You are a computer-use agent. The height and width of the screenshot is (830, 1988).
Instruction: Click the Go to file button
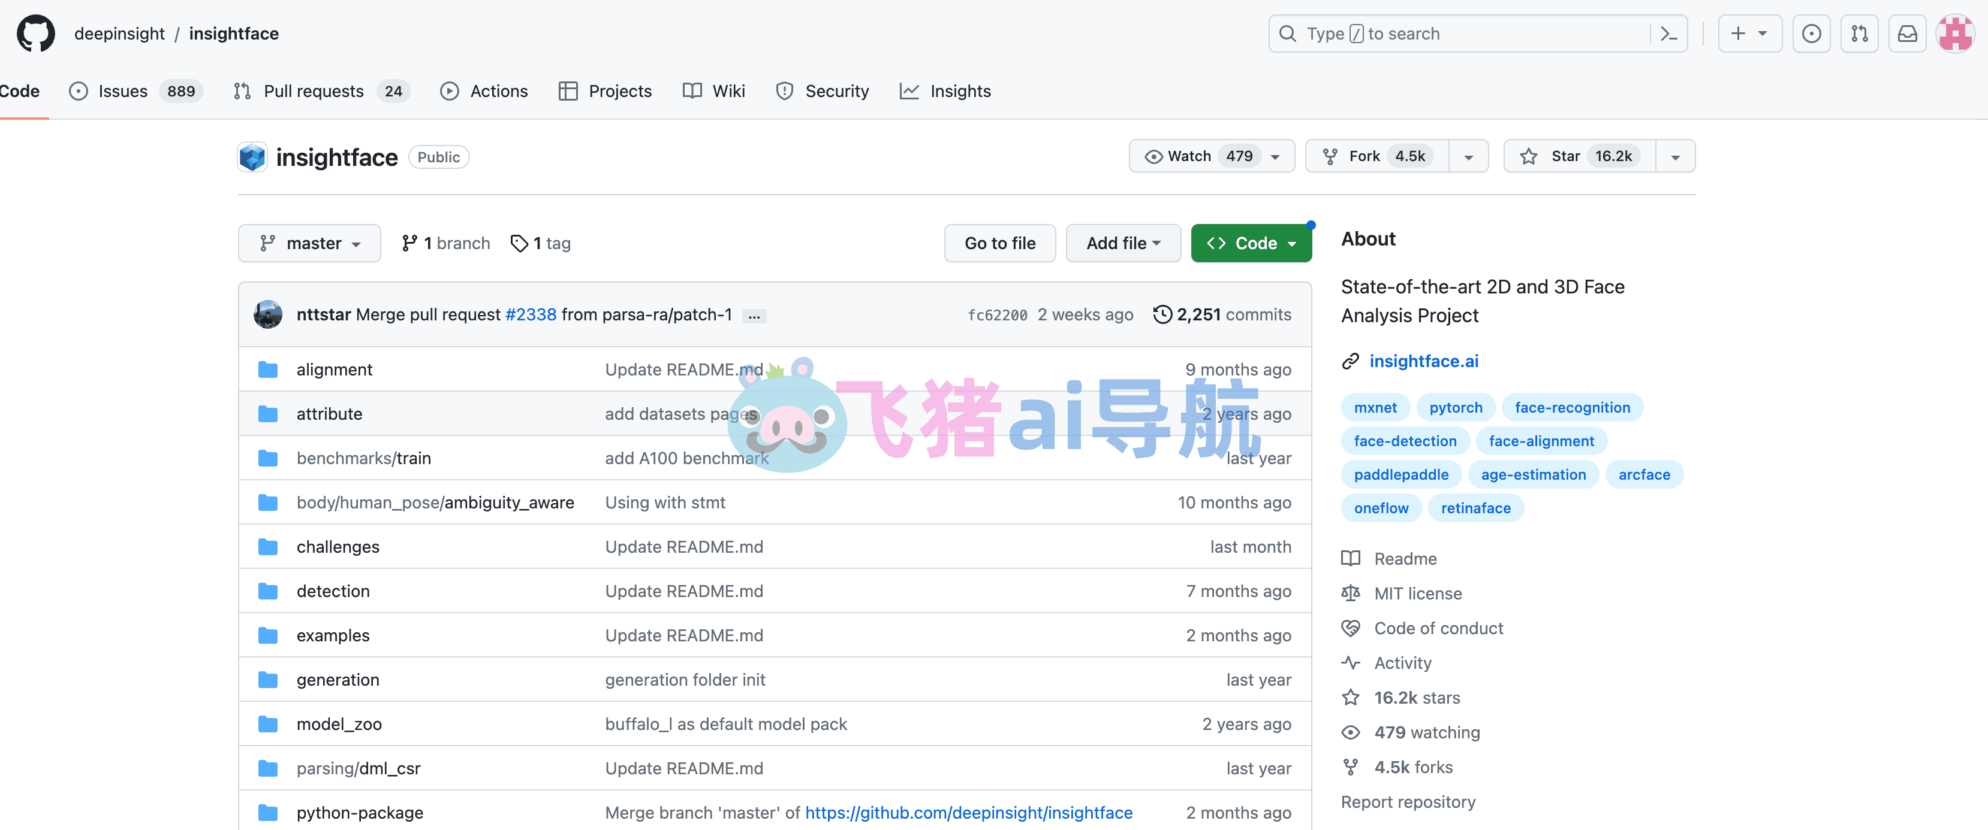click(999, 244)
